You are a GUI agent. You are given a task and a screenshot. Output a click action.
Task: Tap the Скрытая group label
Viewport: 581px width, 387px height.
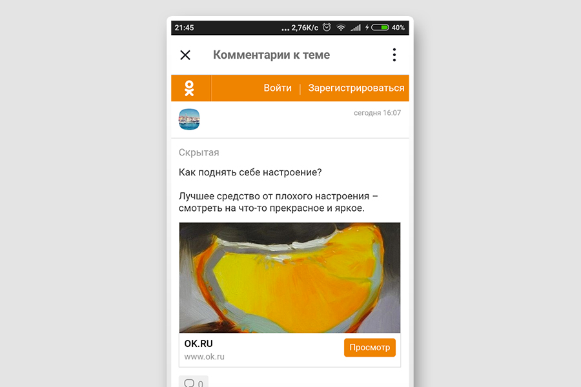pyautogui.click(x=199, y=153)
